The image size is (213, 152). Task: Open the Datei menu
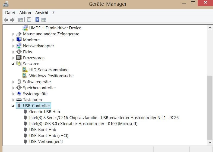click(x=10, y=13)
